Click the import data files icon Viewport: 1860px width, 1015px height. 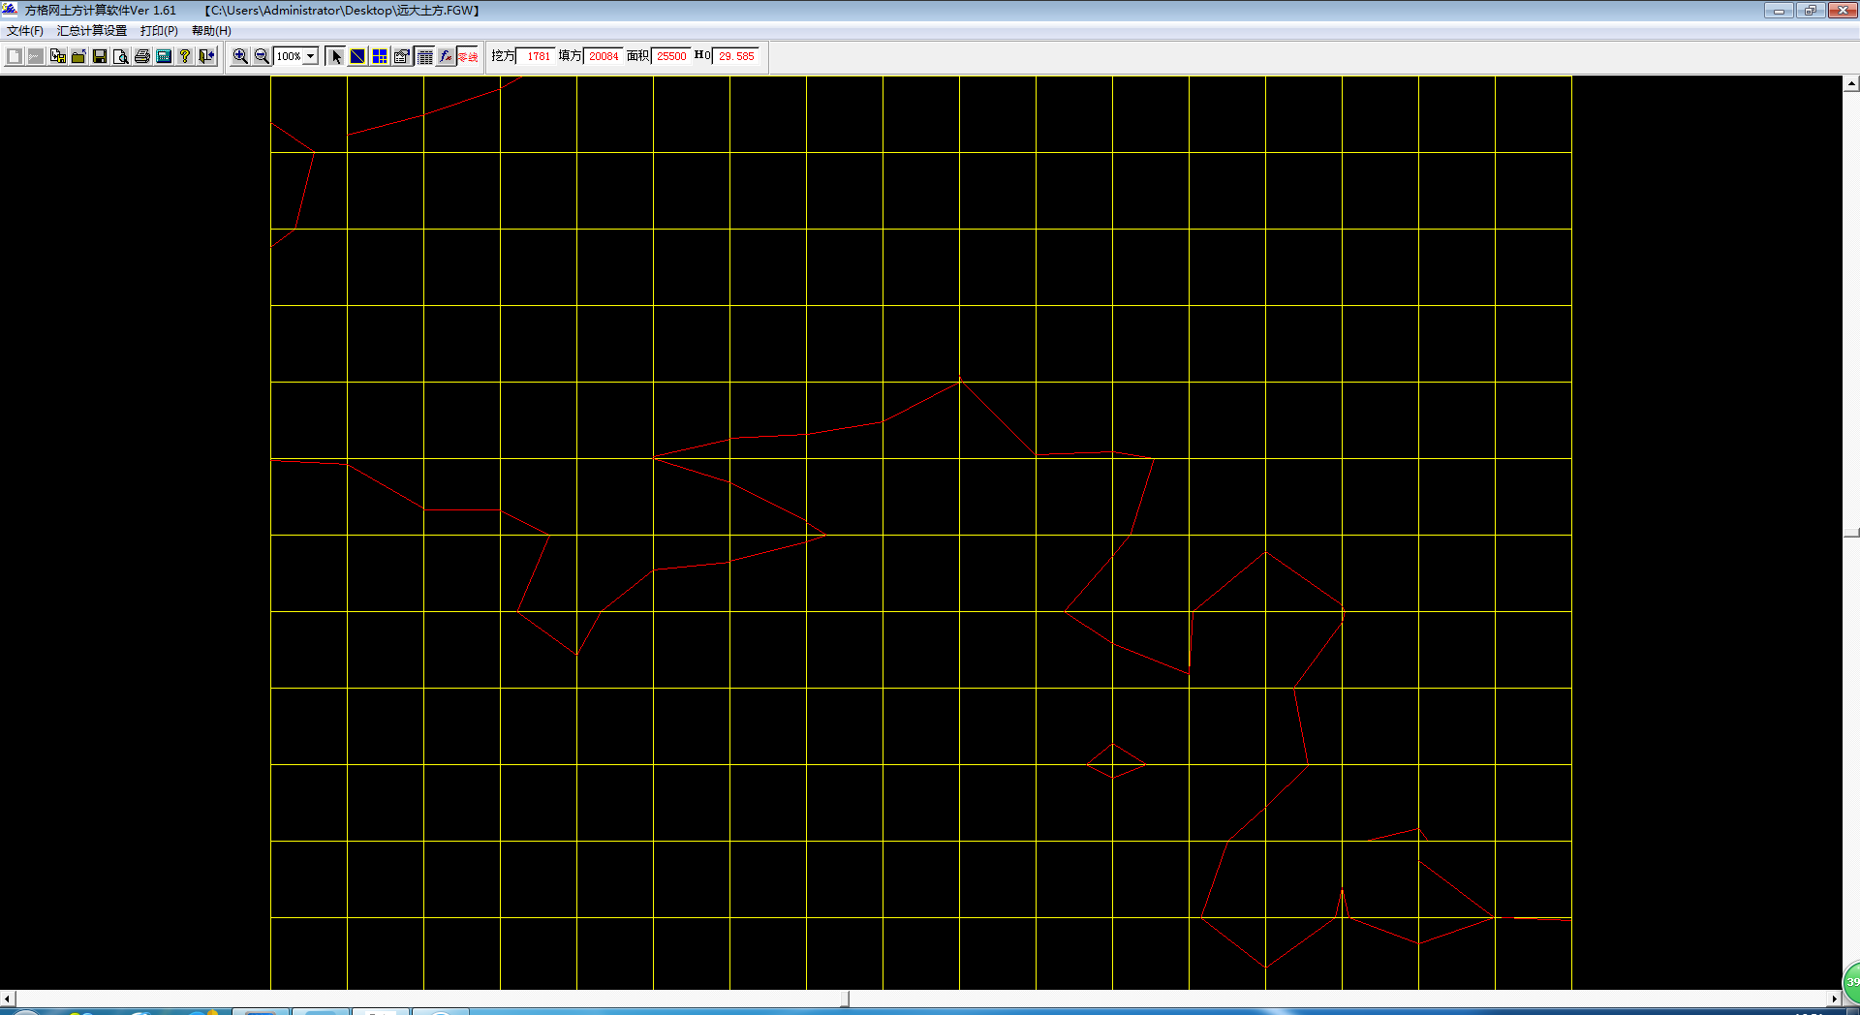[57, 56]
